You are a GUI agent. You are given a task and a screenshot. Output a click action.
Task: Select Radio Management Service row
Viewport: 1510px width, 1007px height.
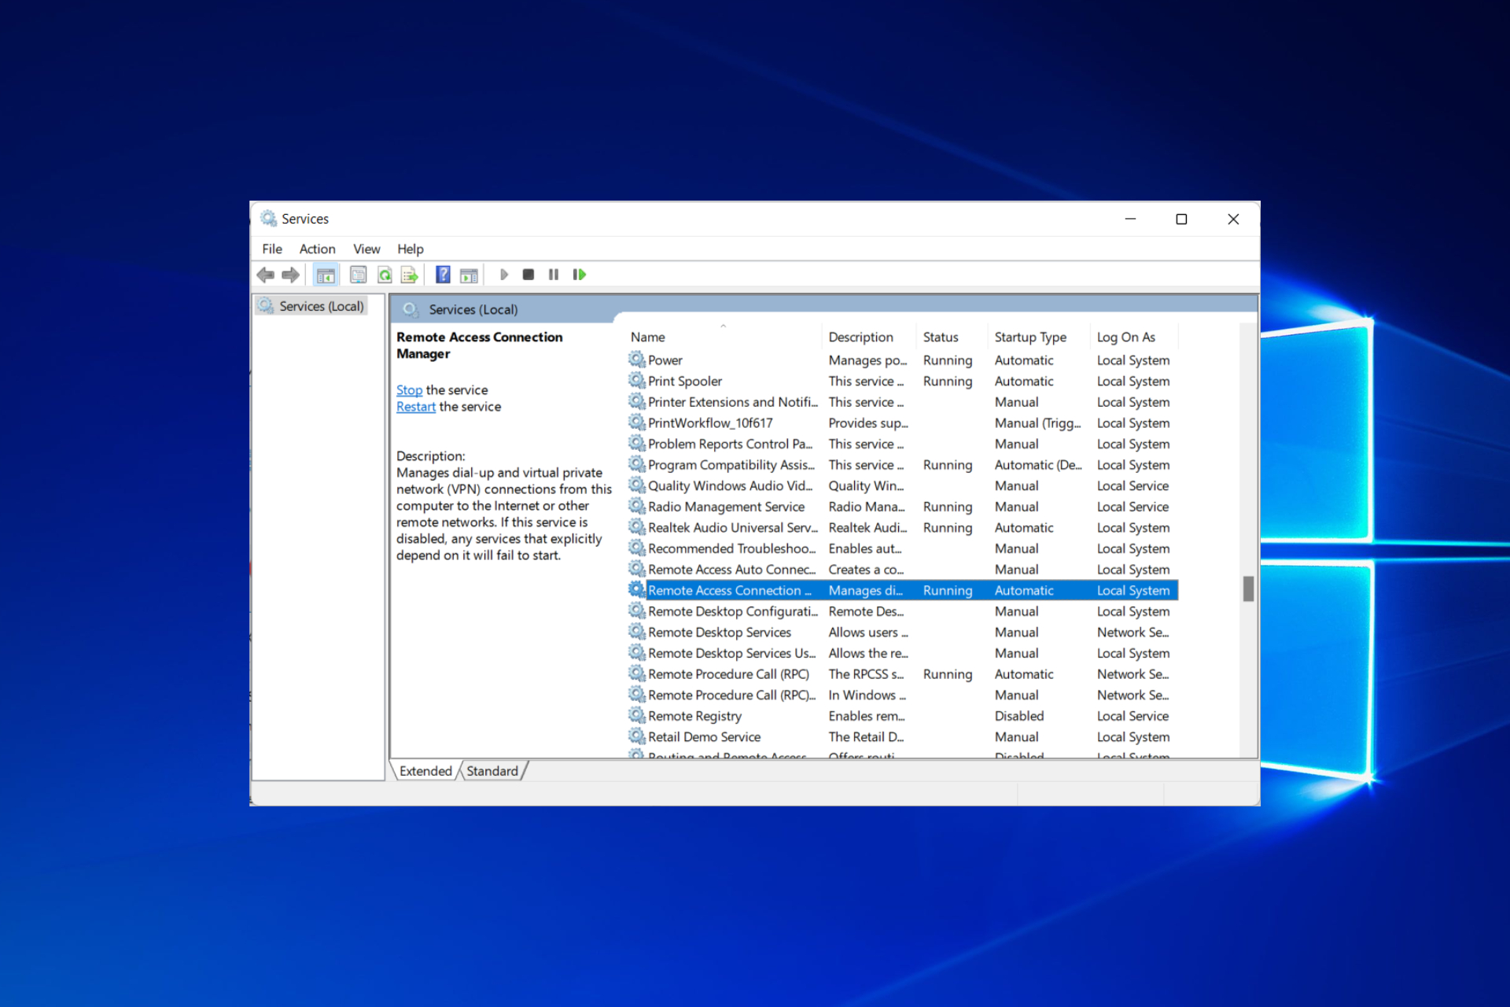902,507
